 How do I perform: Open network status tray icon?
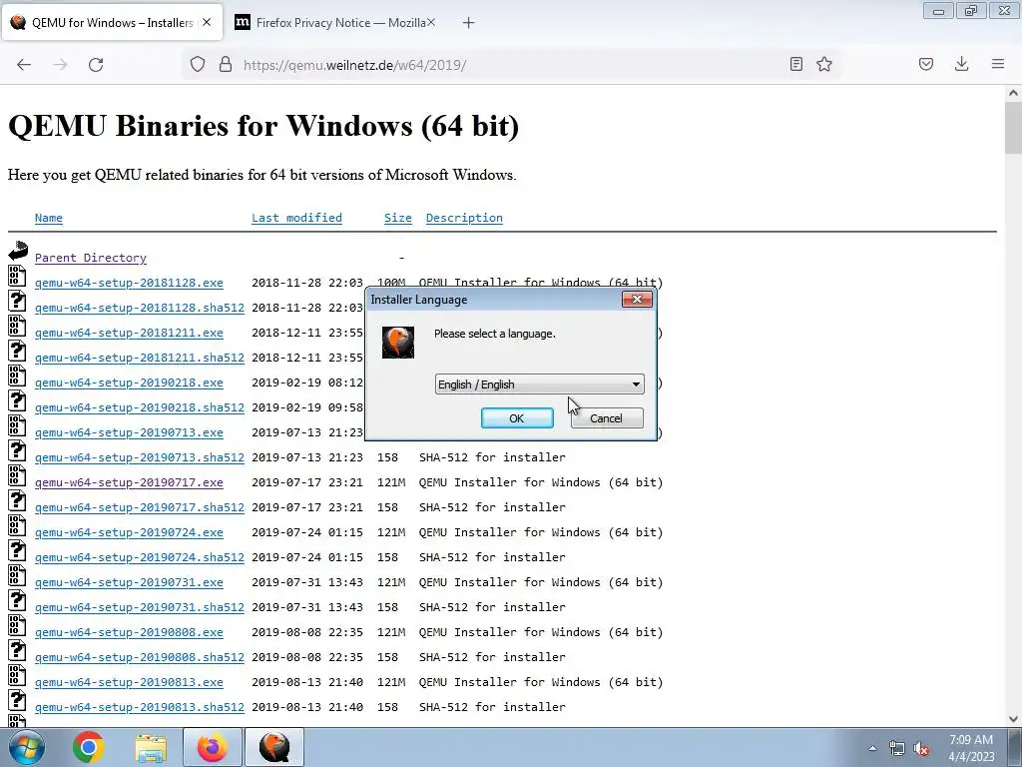point(897,749)
